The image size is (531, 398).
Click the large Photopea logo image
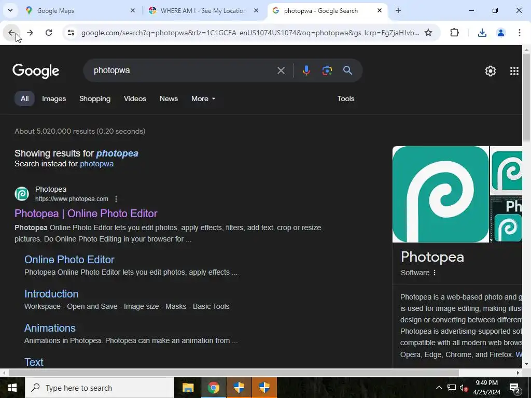point(441,194)
